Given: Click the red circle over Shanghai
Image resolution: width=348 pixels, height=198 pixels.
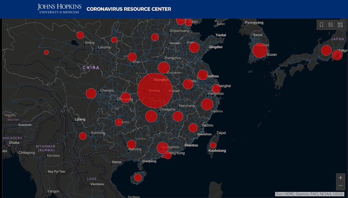Looking at the screenshot, I should (216, 89).
